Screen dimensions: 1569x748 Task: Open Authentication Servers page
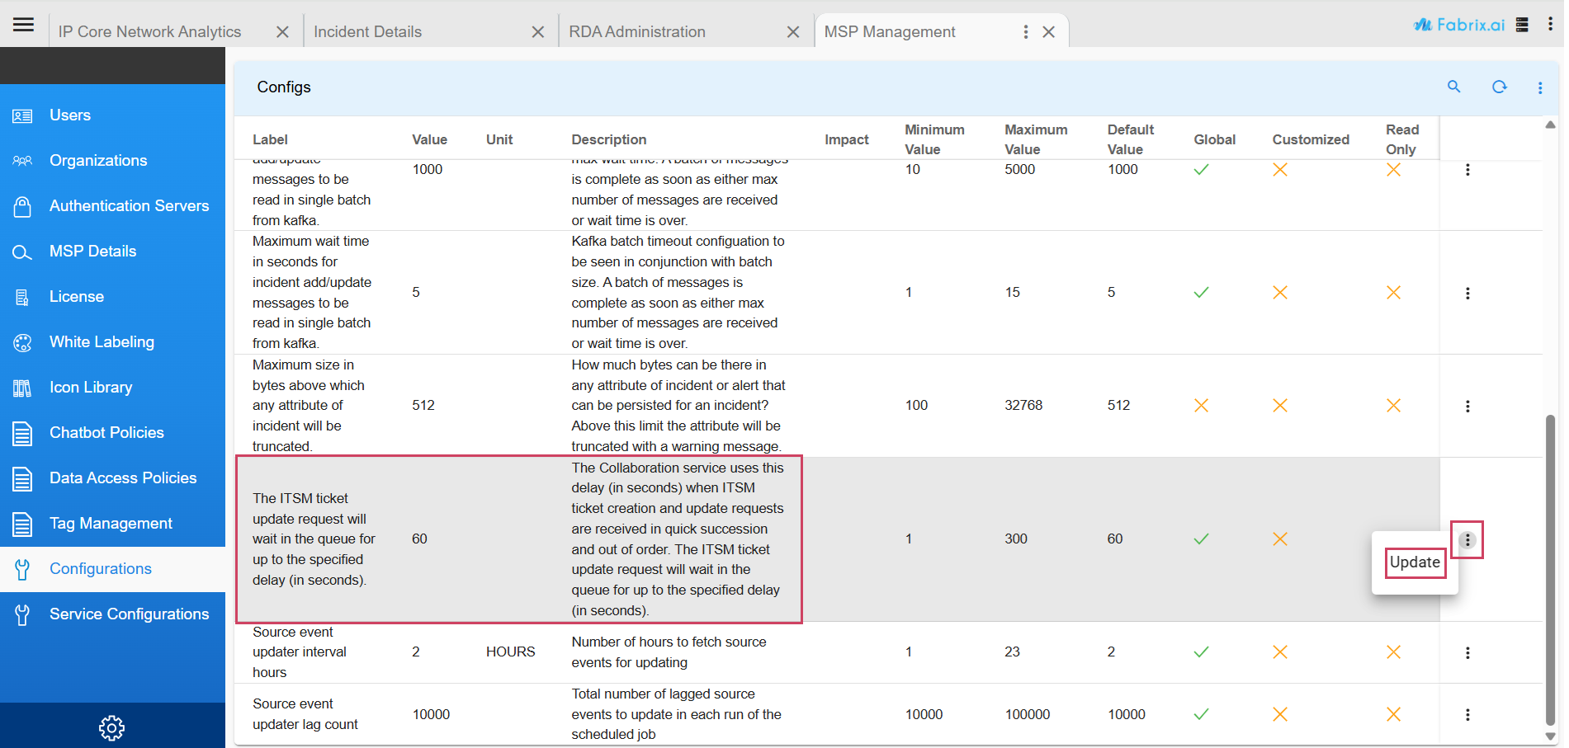(129, 206)
